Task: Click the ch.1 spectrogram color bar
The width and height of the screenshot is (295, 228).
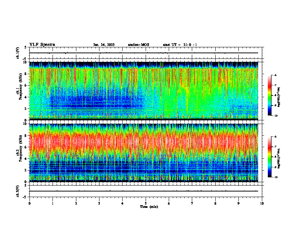Action: 270,95
